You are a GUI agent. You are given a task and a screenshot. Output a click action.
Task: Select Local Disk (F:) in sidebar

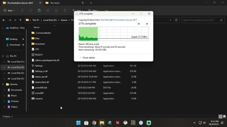tap(17, 79)
